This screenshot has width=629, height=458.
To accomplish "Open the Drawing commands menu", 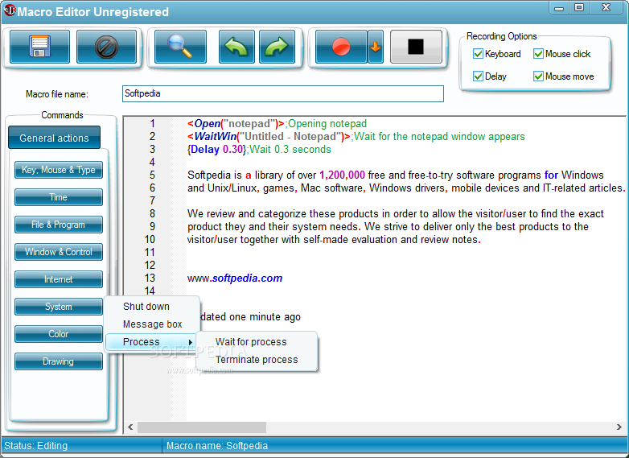I will 59,361.
